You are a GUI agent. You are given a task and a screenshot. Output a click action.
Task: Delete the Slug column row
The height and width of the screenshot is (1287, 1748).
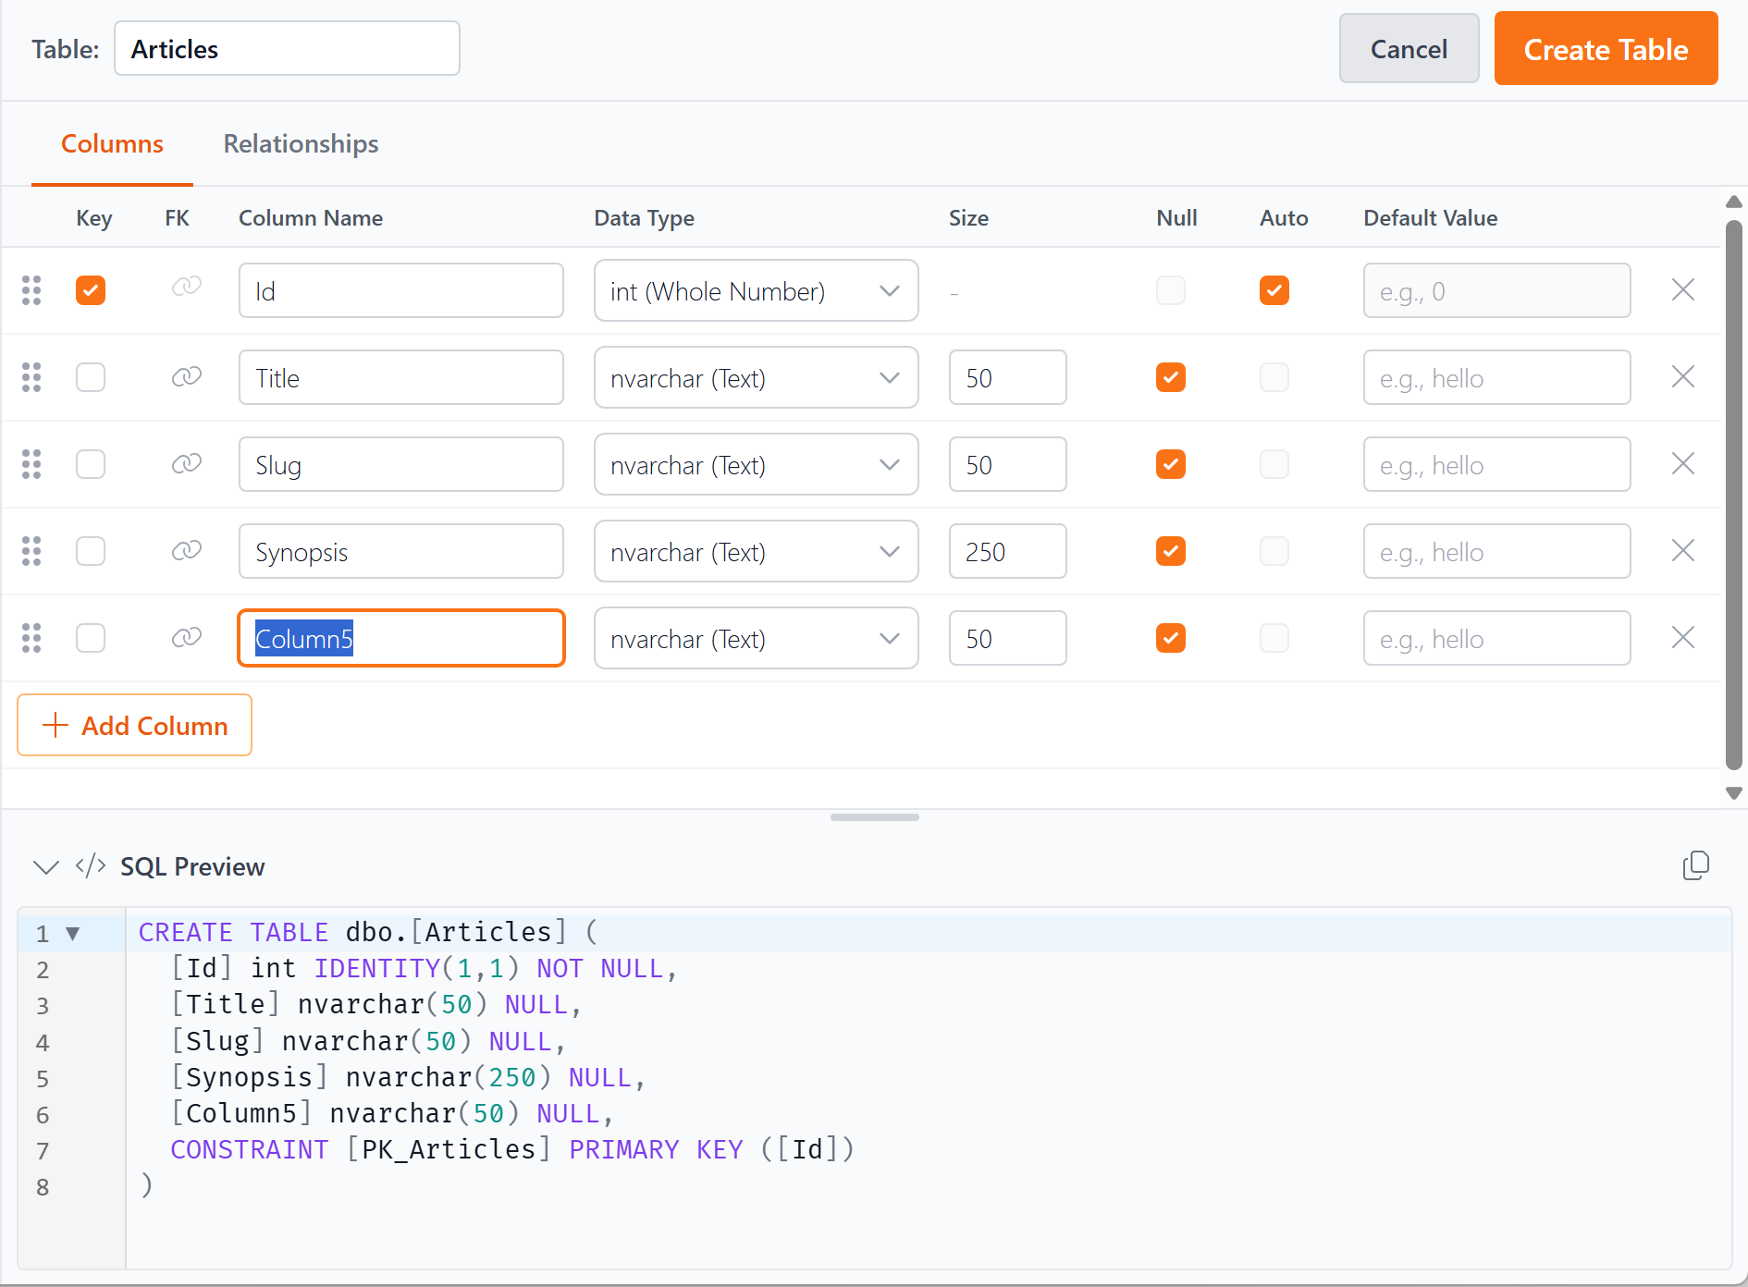pos(1683,464)
